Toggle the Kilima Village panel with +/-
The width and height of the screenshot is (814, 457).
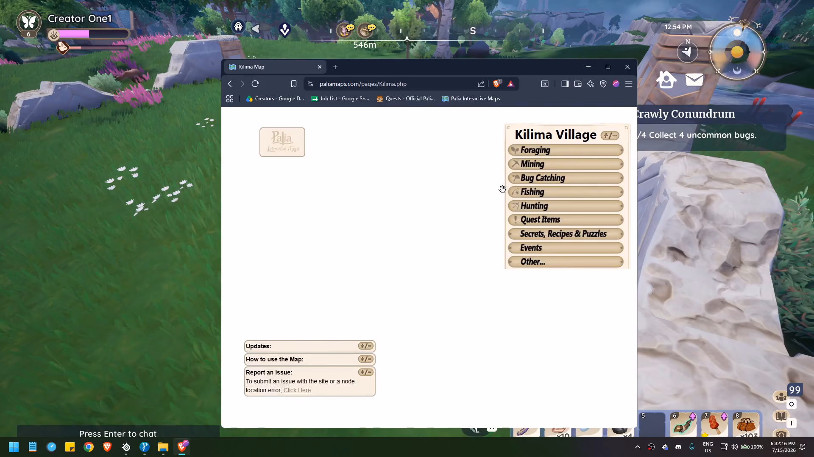(x=610, y=135)
